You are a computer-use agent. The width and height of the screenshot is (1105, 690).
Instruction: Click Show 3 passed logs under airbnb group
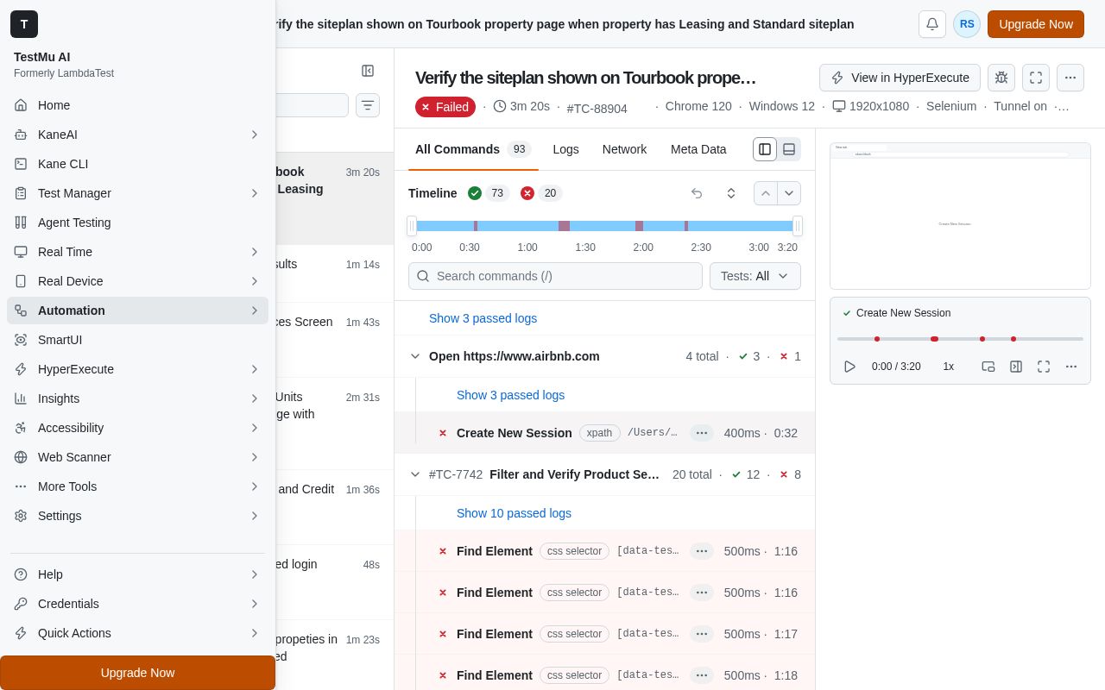(510, 395)
